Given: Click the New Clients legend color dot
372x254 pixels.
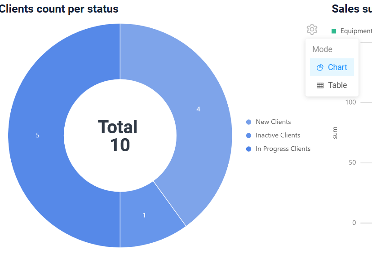Looking at the screenshot, I should pyautogui.click(x=248, y=122).
